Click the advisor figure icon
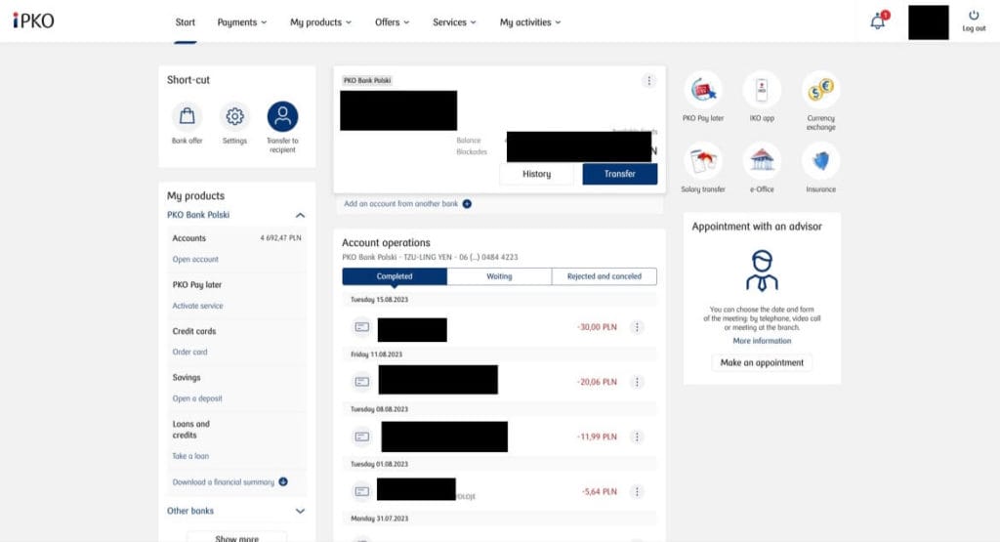1000x542 pixels. [x=762, y=271]
